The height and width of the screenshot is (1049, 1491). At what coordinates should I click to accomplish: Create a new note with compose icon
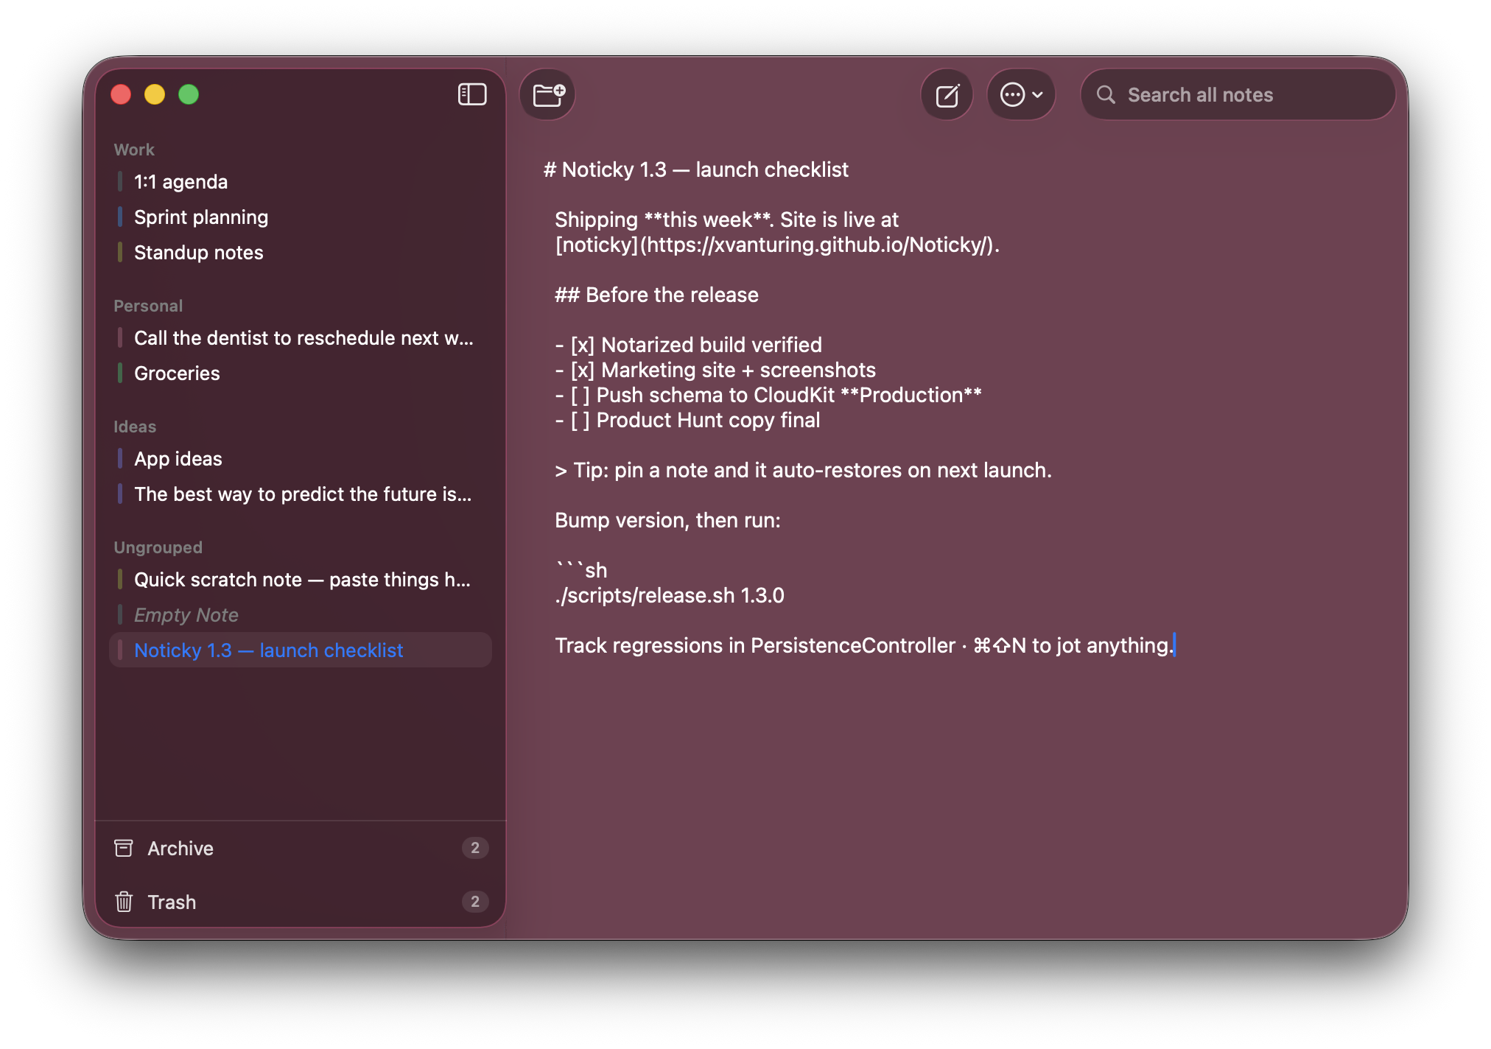[947, 95]
